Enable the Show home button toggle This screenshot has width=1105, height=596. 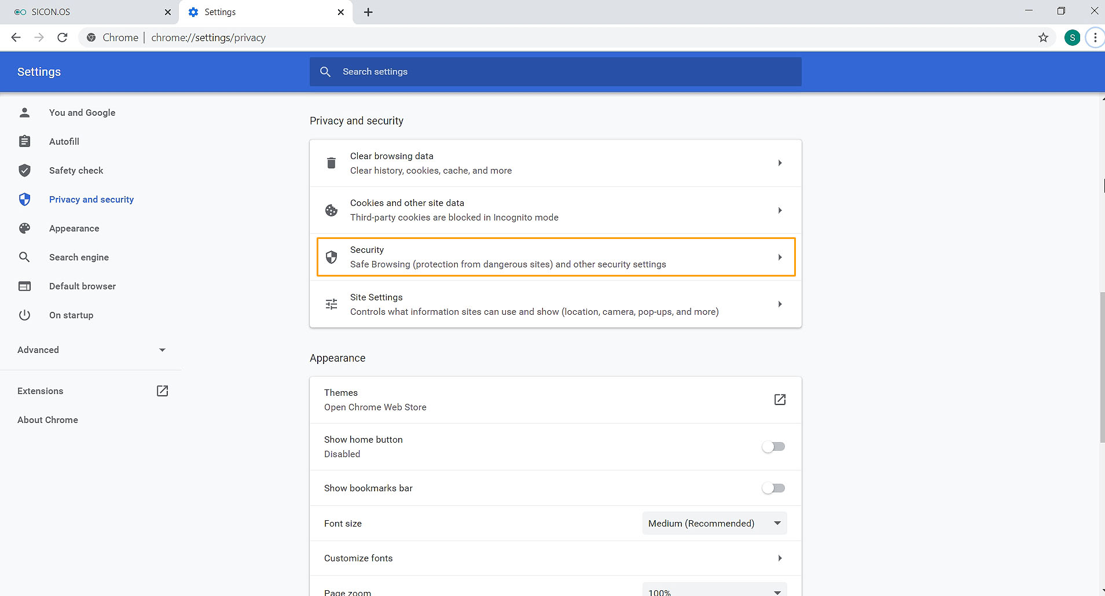773,447
